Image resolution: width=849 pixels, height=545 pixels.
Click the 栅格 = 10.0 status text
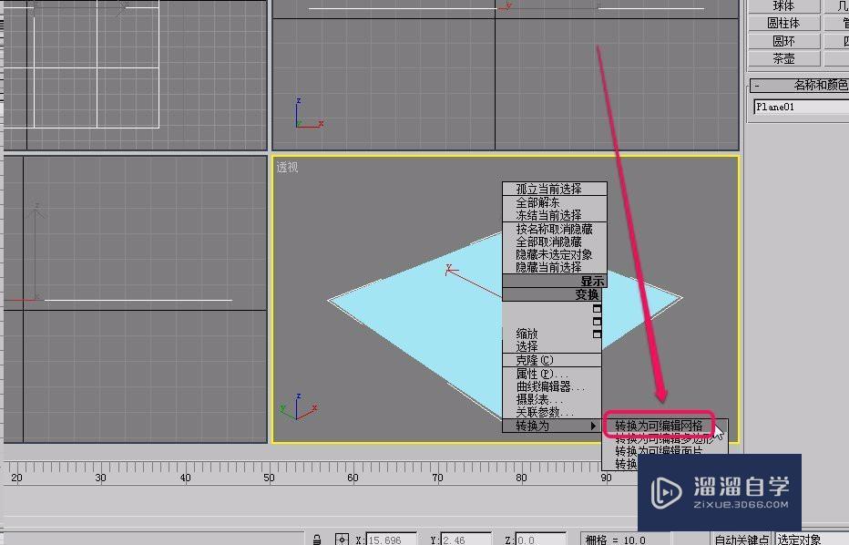coord(616,540)
